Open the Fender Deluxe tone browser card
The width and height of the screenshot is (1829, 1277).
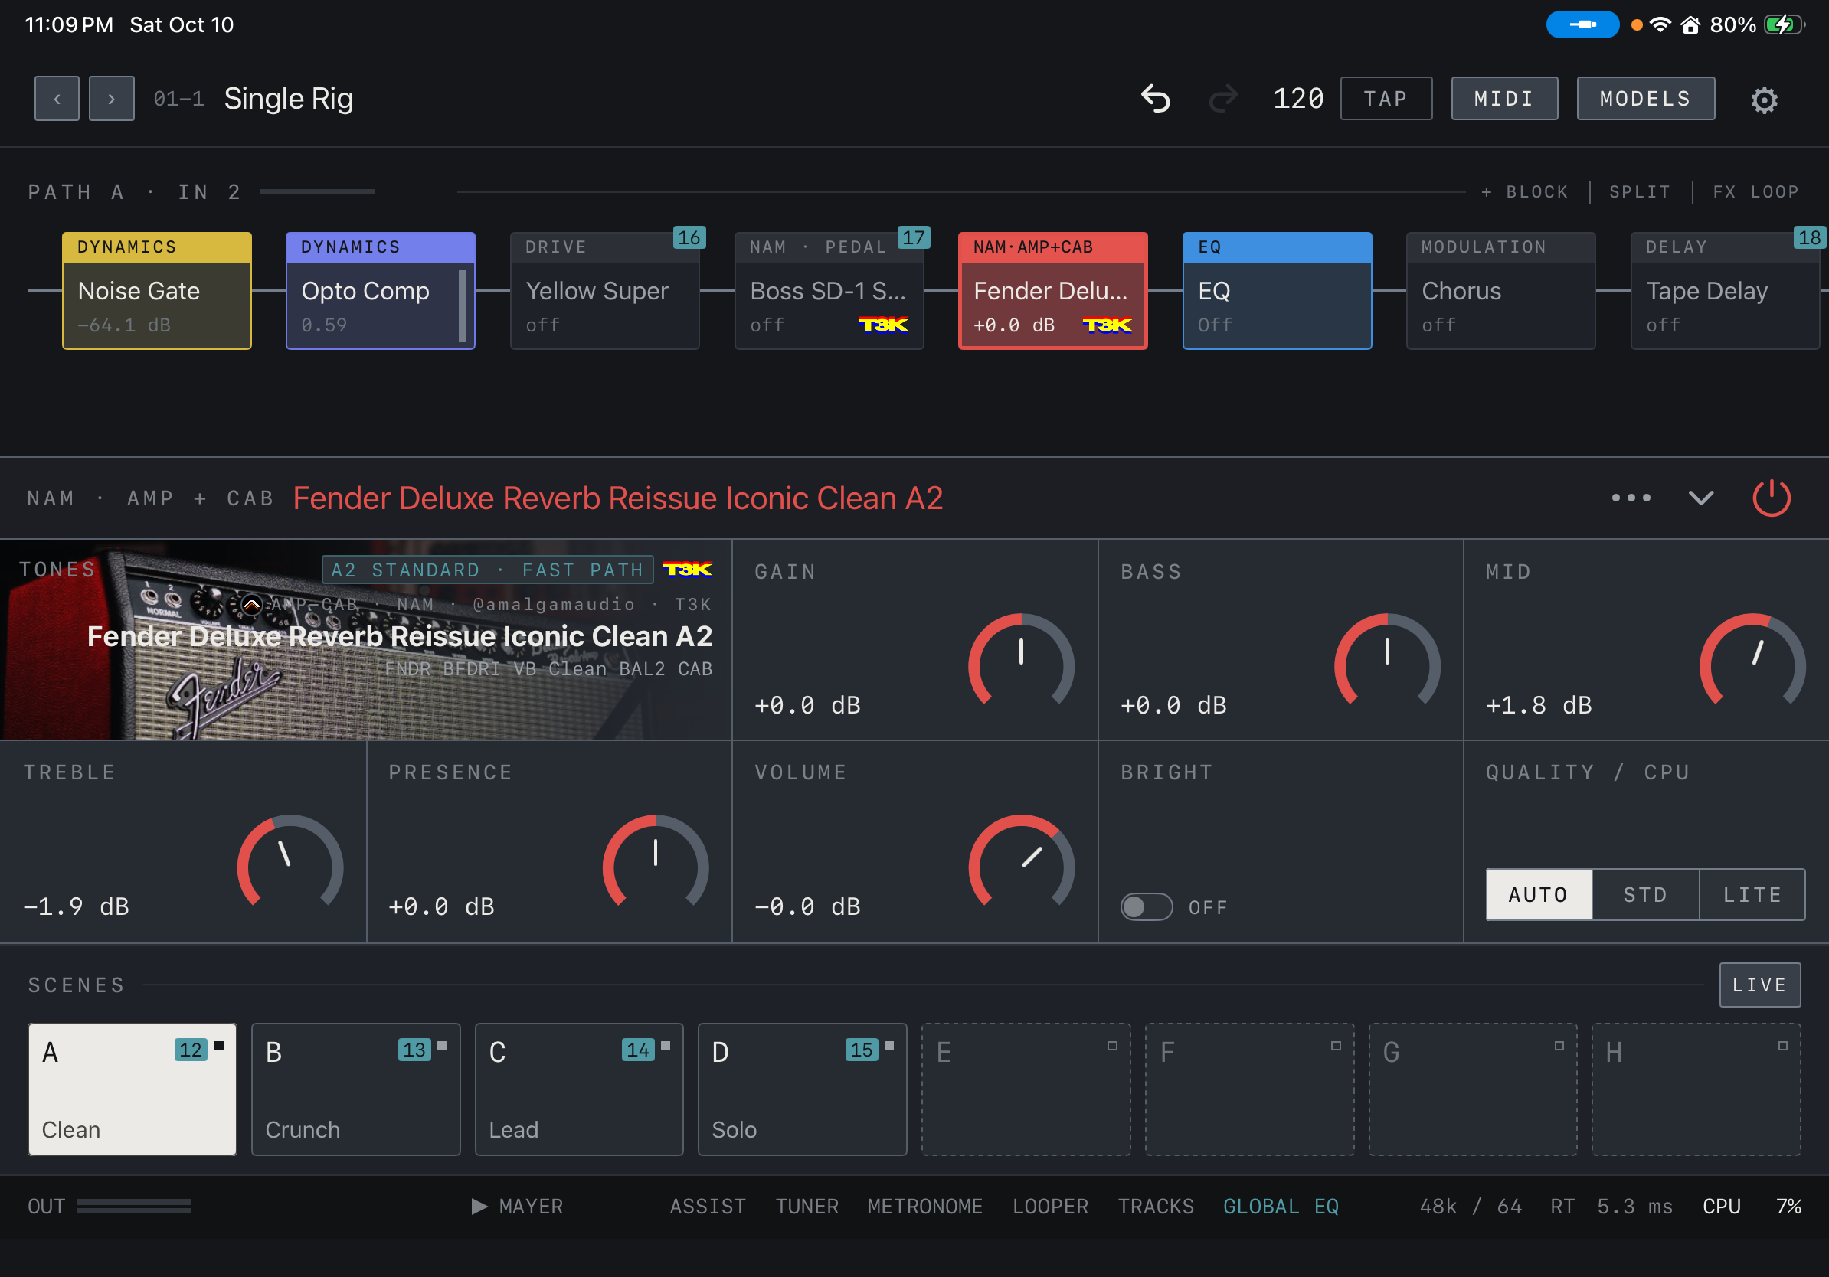pyautogui.click(x=365, y=640)
